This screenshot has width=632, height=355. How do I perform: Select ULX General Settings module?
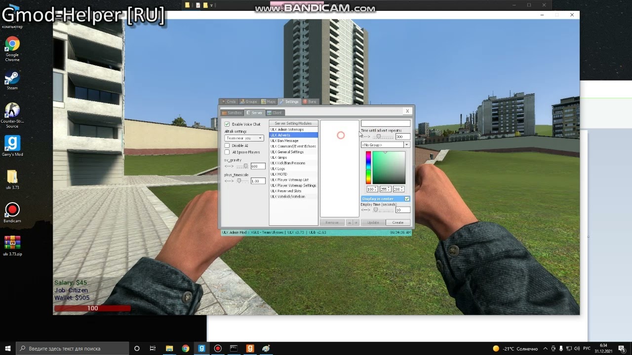coord(293,152)
